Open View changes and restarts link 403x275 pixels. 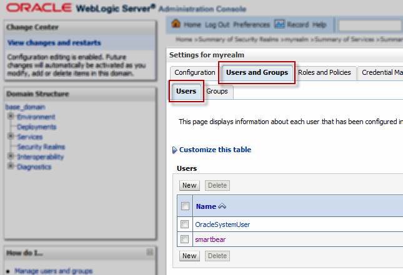coord(54,42)
